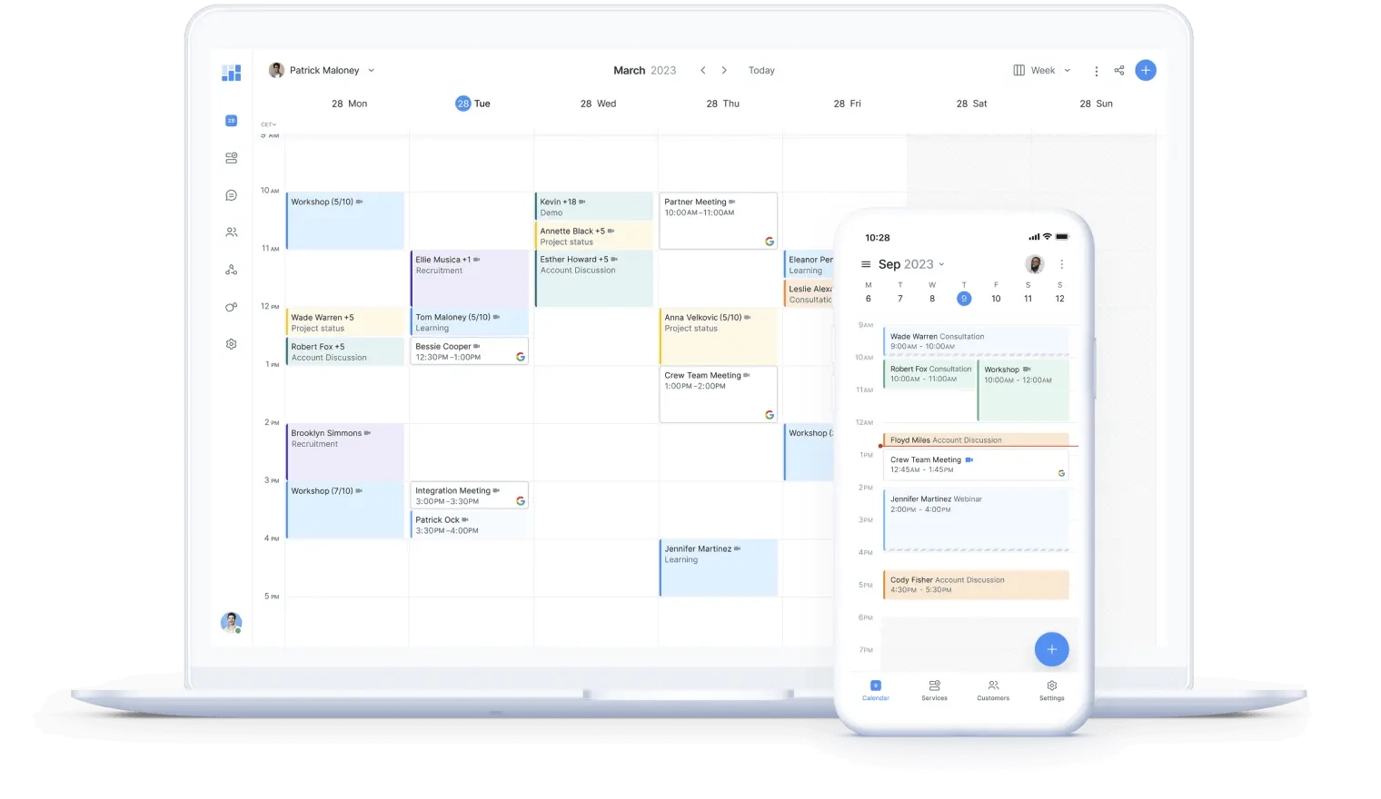This screenshot has height=799, width=1381.
Task: Open the Partner Meeting event
Action: point(719,221)
